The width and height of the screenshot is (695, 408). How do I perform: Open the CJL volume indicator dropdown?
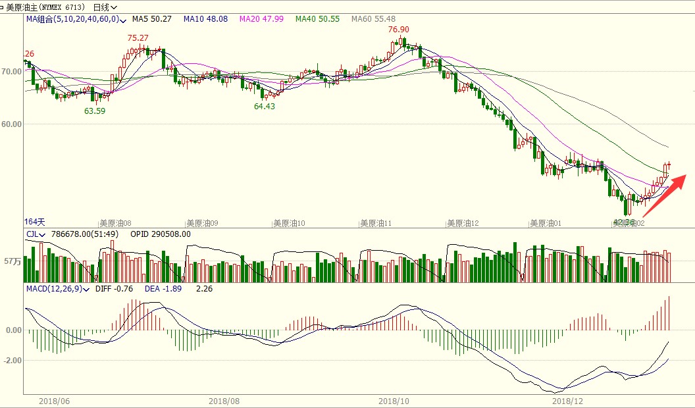click(43, 234)
